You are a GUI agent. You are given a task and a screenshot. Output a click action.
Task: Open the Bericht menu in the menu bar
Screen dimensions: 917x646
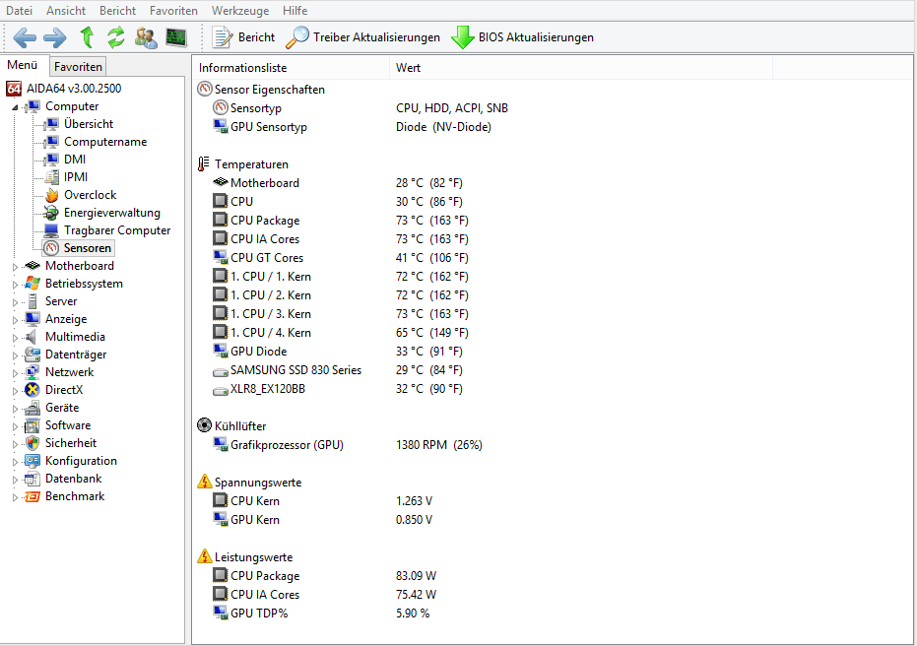(x=117, y=11)
